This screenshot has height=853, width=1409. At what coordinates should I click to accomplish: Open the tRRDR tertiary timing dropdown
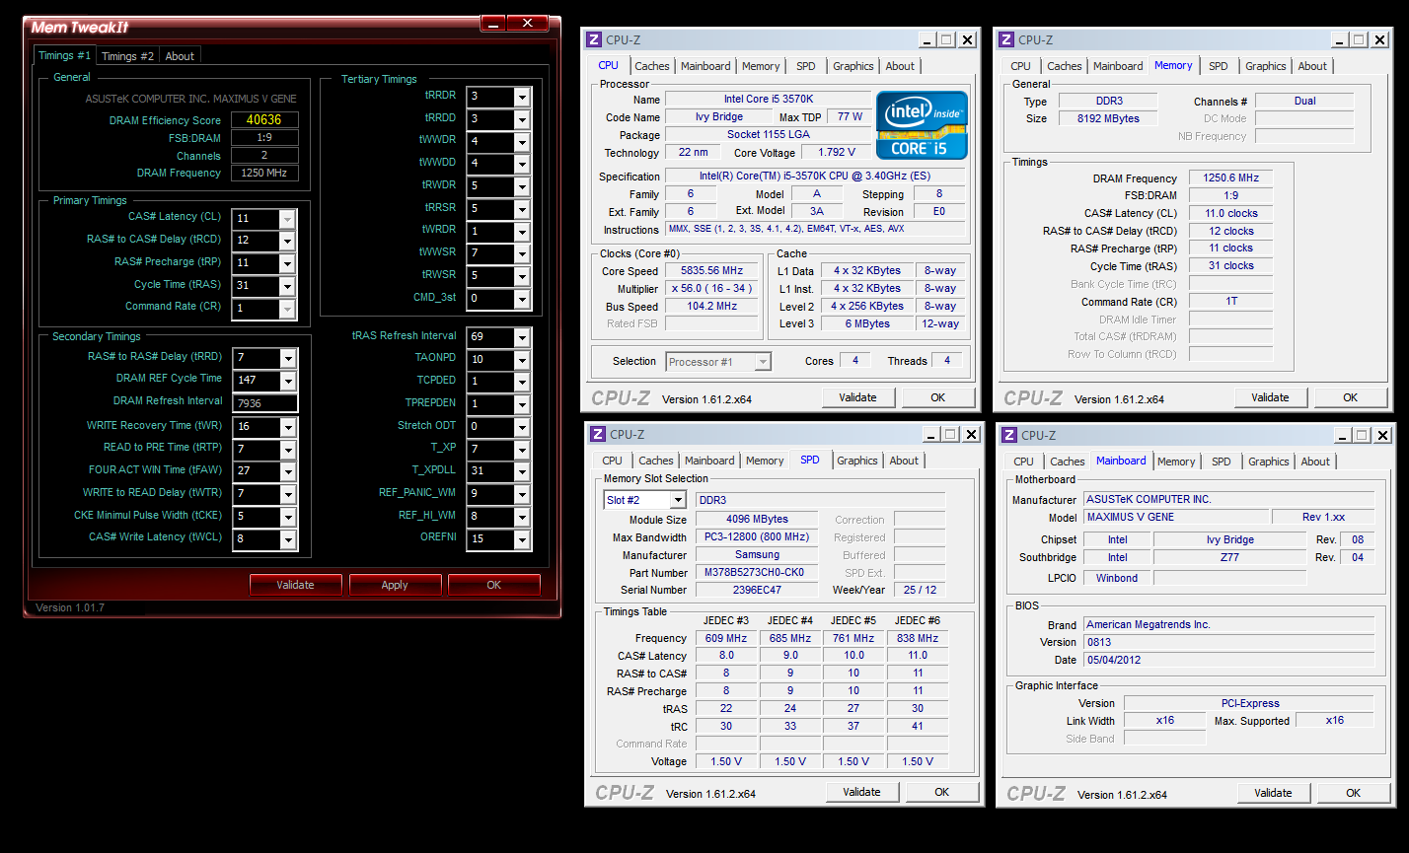click(522, 97)
